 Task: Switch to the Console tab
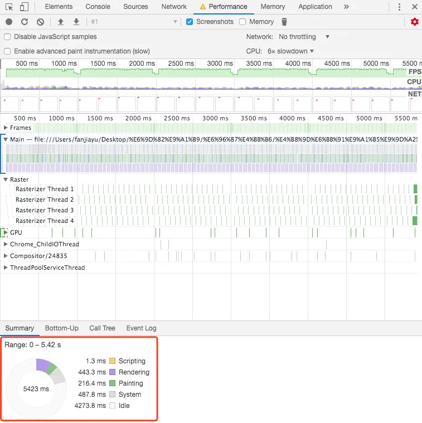point(98,7)
